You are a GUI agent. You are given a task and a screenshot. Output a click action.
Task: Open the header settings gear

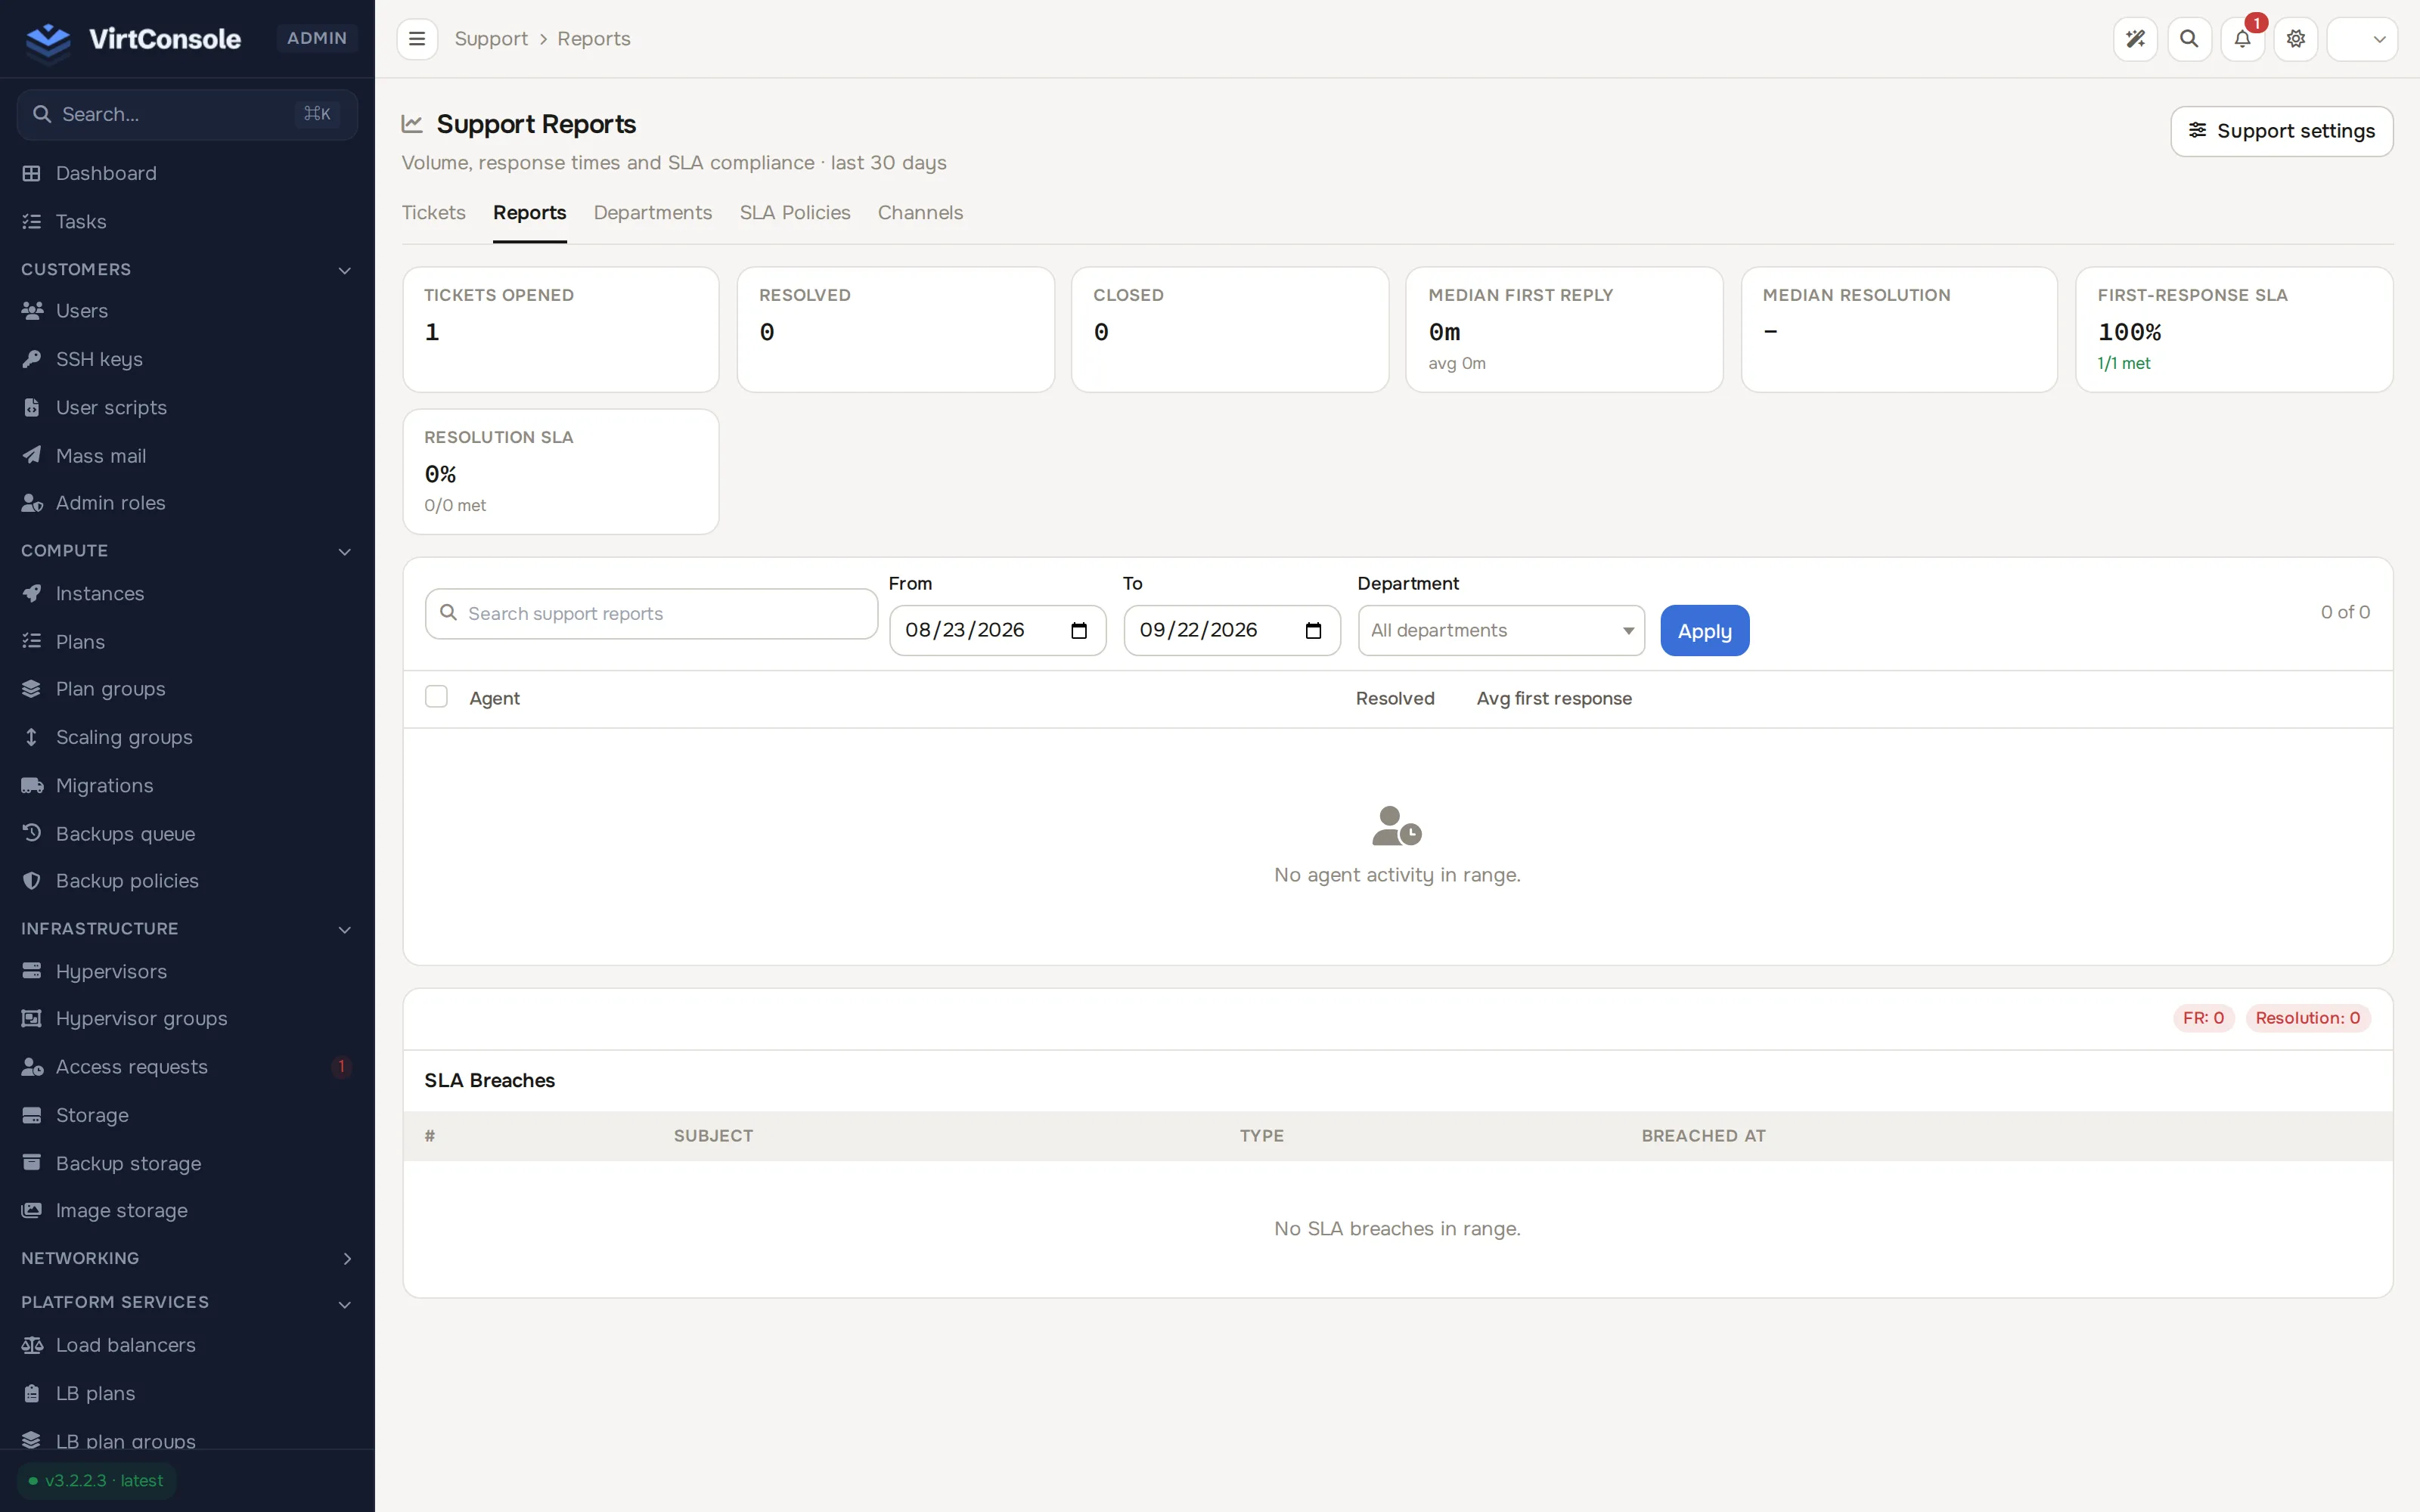pyautogui.click(x=2296, y=39)
